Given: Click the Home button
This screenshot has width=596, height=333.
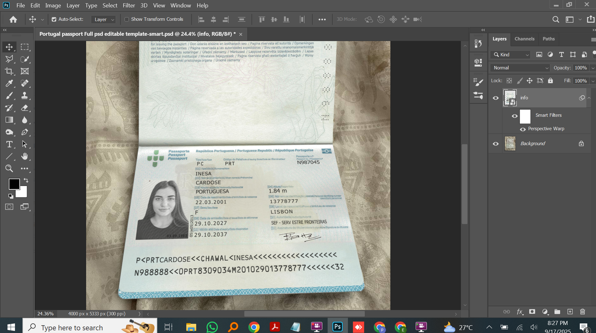Looking at the screenshot, I should (x=13, y=19).
